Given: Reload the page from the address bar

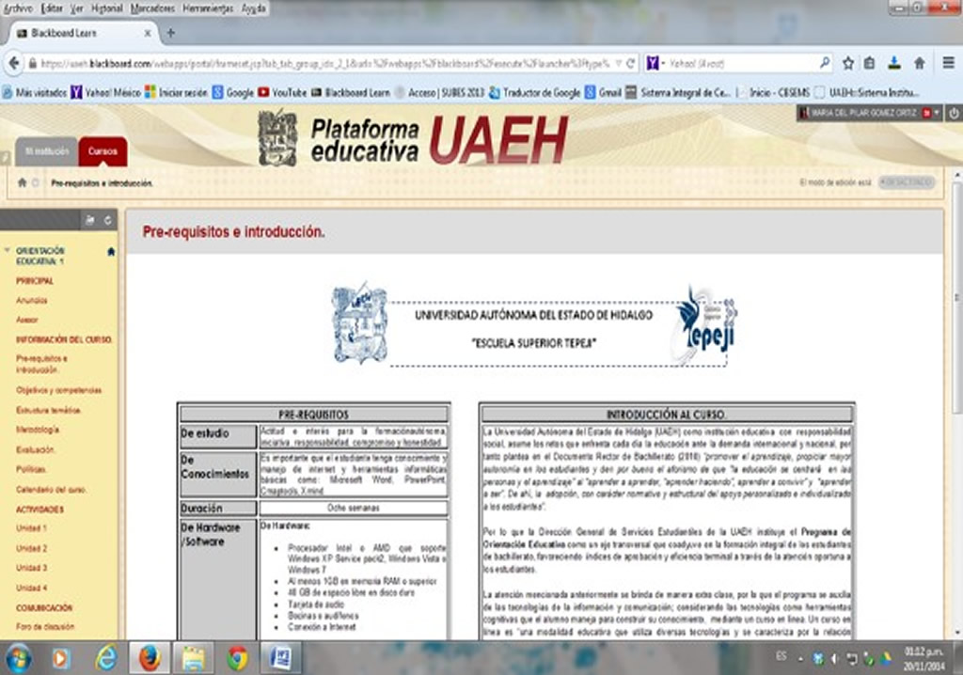Looking at the screenshot, I should pos(630,63).
